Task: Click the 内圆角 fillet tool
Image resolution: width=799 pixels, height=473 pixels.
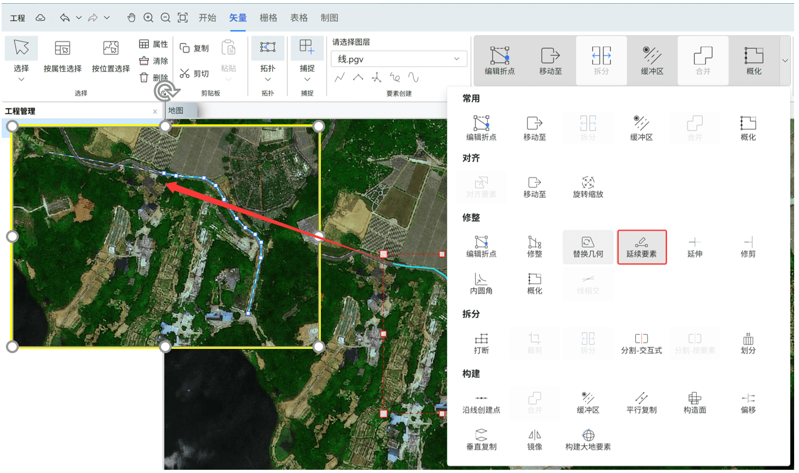Action: tap(481, 284)
